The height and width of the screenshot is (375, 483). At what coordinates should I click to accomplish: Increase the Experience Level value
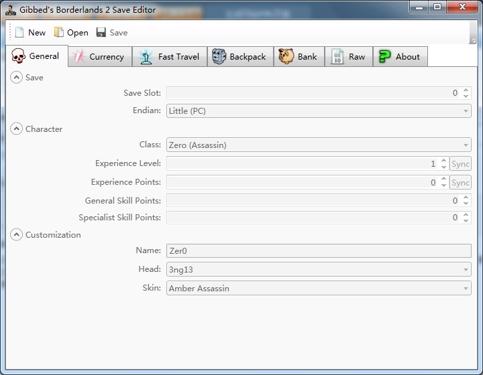click(443, 161)
